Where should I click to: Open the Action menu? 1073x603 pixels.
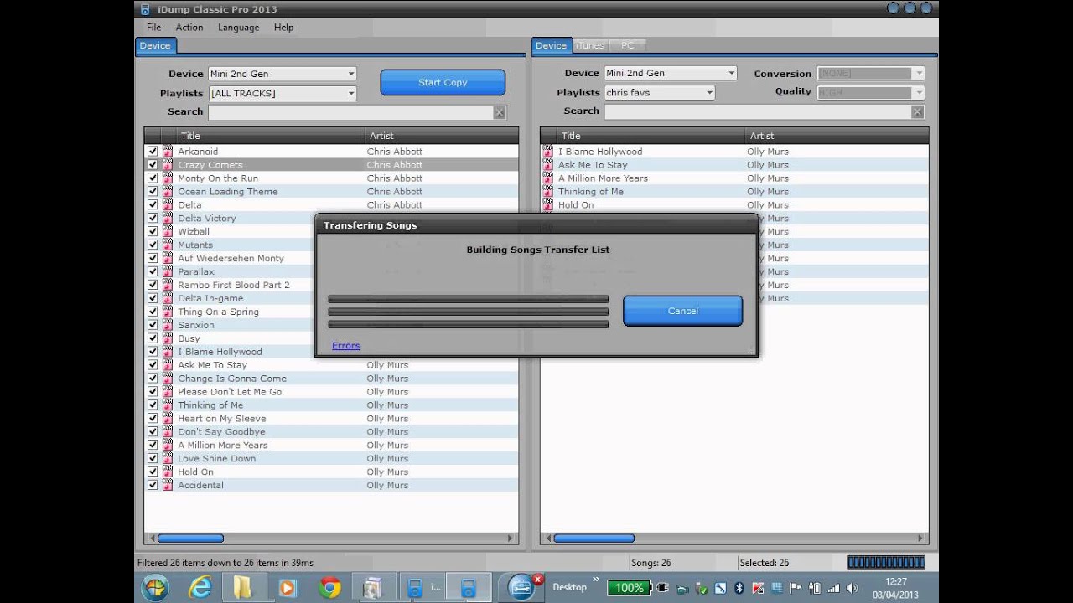point(189,28)
